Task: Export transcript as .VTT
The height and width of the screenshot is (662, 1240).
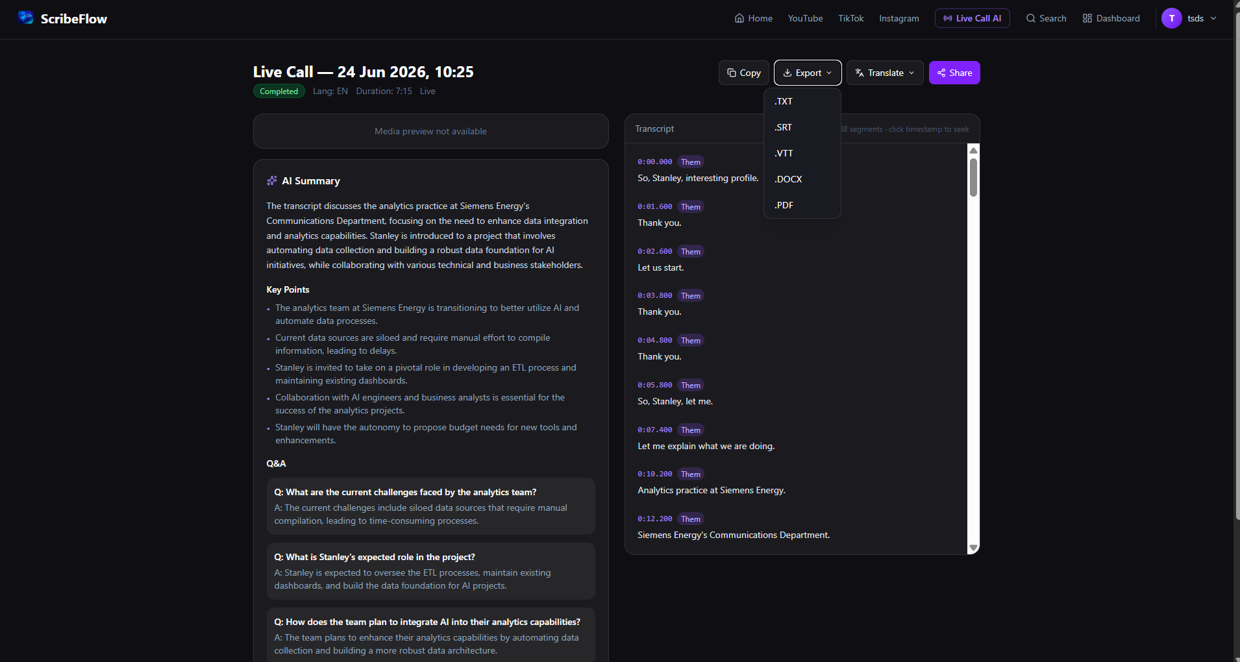Action: click(x=802, y=153)
